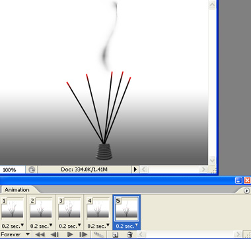Click canvas vertical scrollbar up arrow

[212, 5]
